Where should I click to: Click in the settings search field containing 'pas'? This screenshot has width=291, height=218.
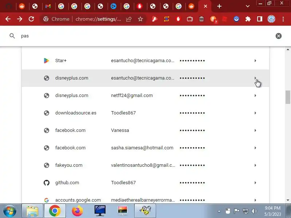point(145,36)
